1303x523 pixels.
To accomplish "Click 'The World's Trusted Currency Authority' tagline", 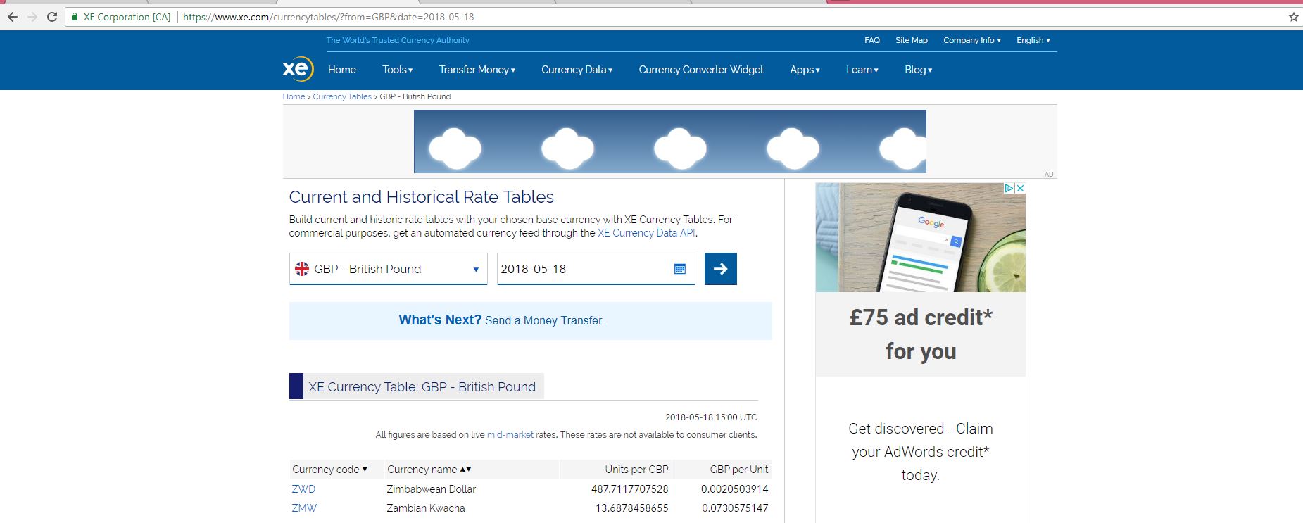I will pyautogui.click(x=398, y=40).
